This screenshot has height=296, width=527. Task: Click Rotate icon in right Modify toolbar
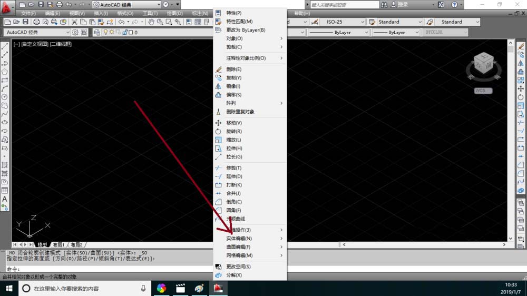[521, 97]
